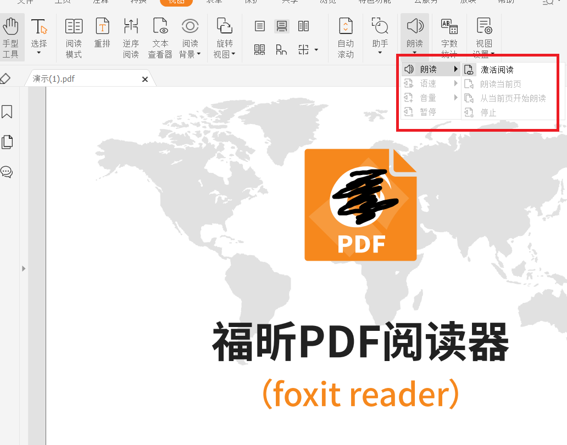This screenshot has width=567, height=445.
Task: Open the bookmarks panel in the sidebar
Action: pos(7,112)
